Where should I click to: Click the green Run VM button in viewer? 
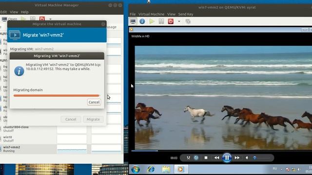152,21
